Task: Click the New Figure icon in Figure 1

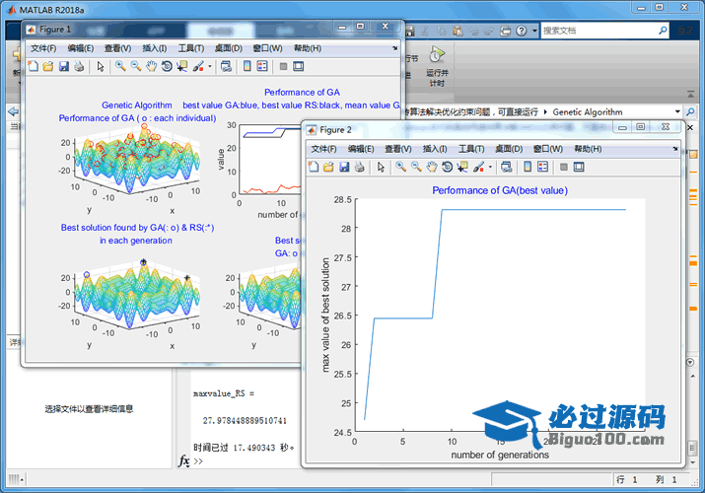Action: click(x=34, y=67)
